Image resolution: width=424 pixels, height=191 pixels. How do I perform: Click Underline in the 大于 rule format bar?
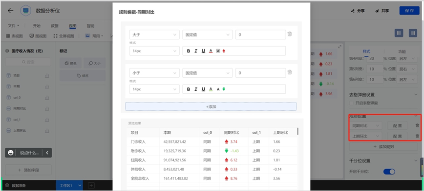click(203, 51)
